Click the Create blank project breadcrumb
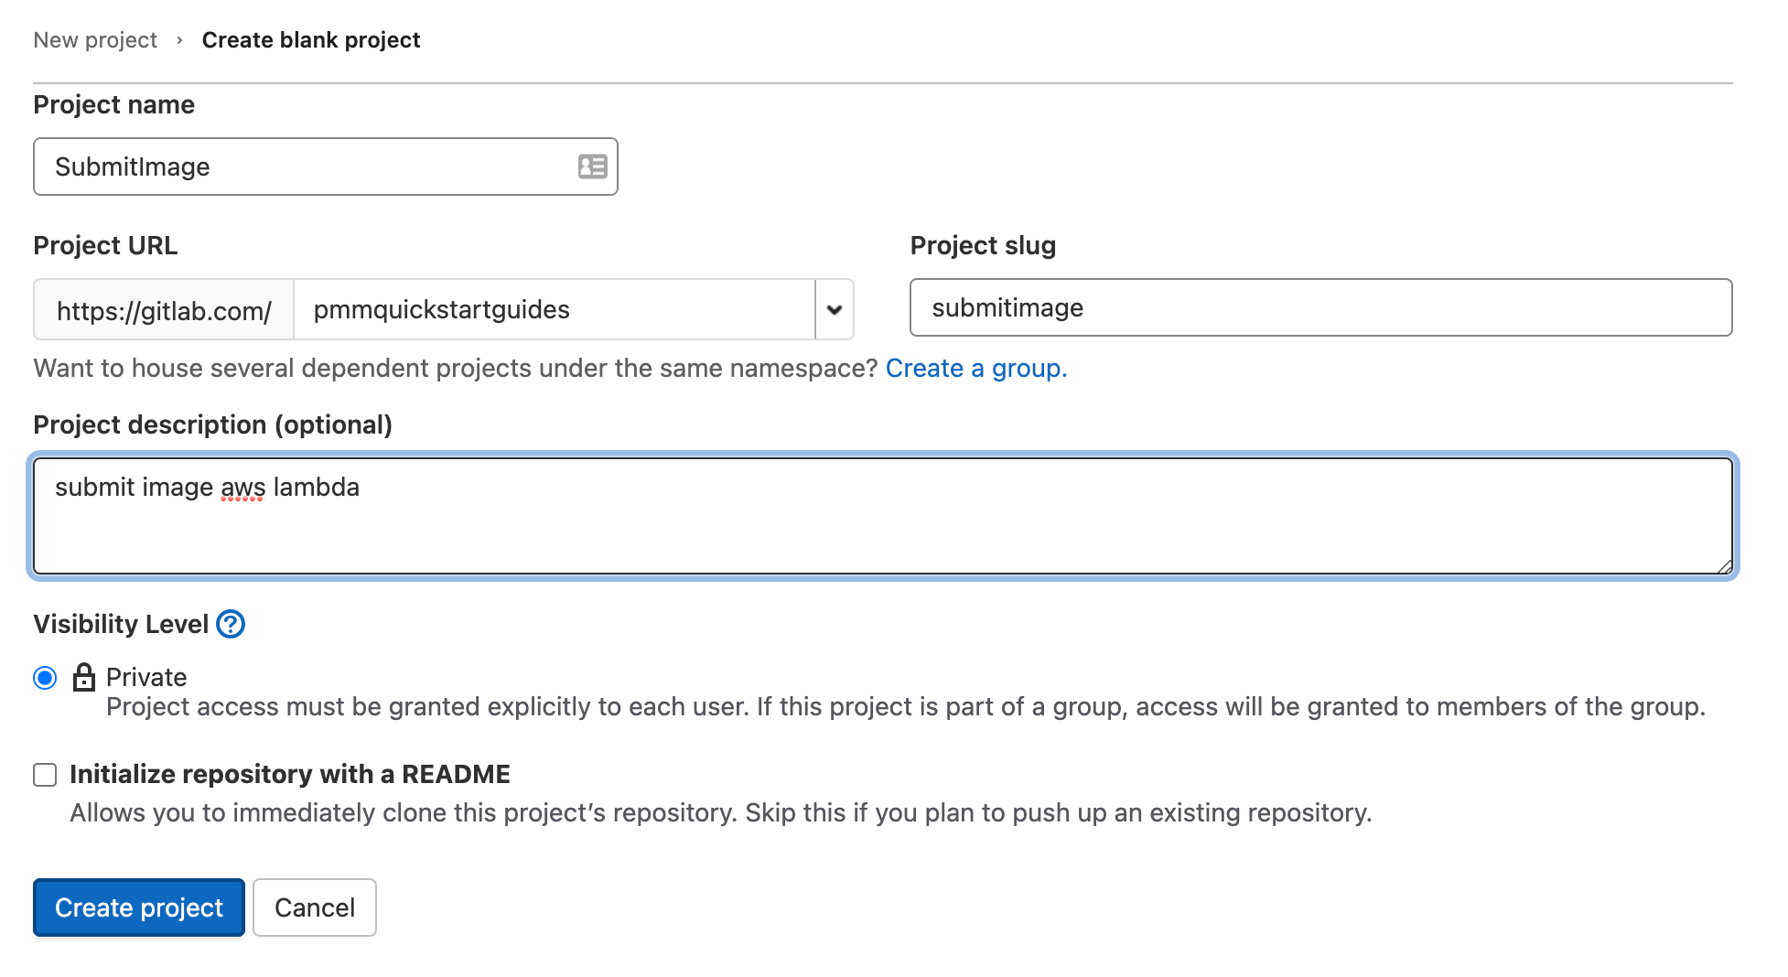This screenshot has width=1788, height=977. pos(311,39)
